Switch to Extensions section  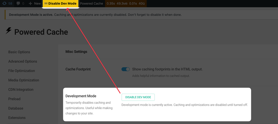click(x=17, y=118)
